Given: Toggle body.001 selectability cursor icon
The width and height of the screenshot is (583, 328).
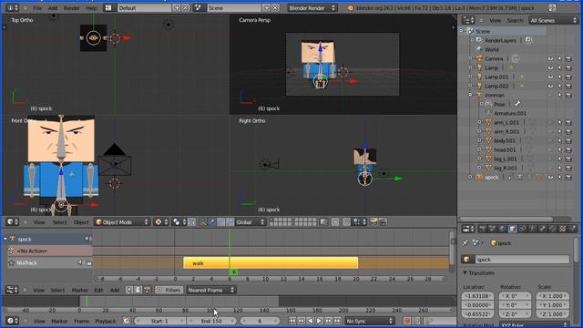Looking at the screenshot, I should 559,140.
